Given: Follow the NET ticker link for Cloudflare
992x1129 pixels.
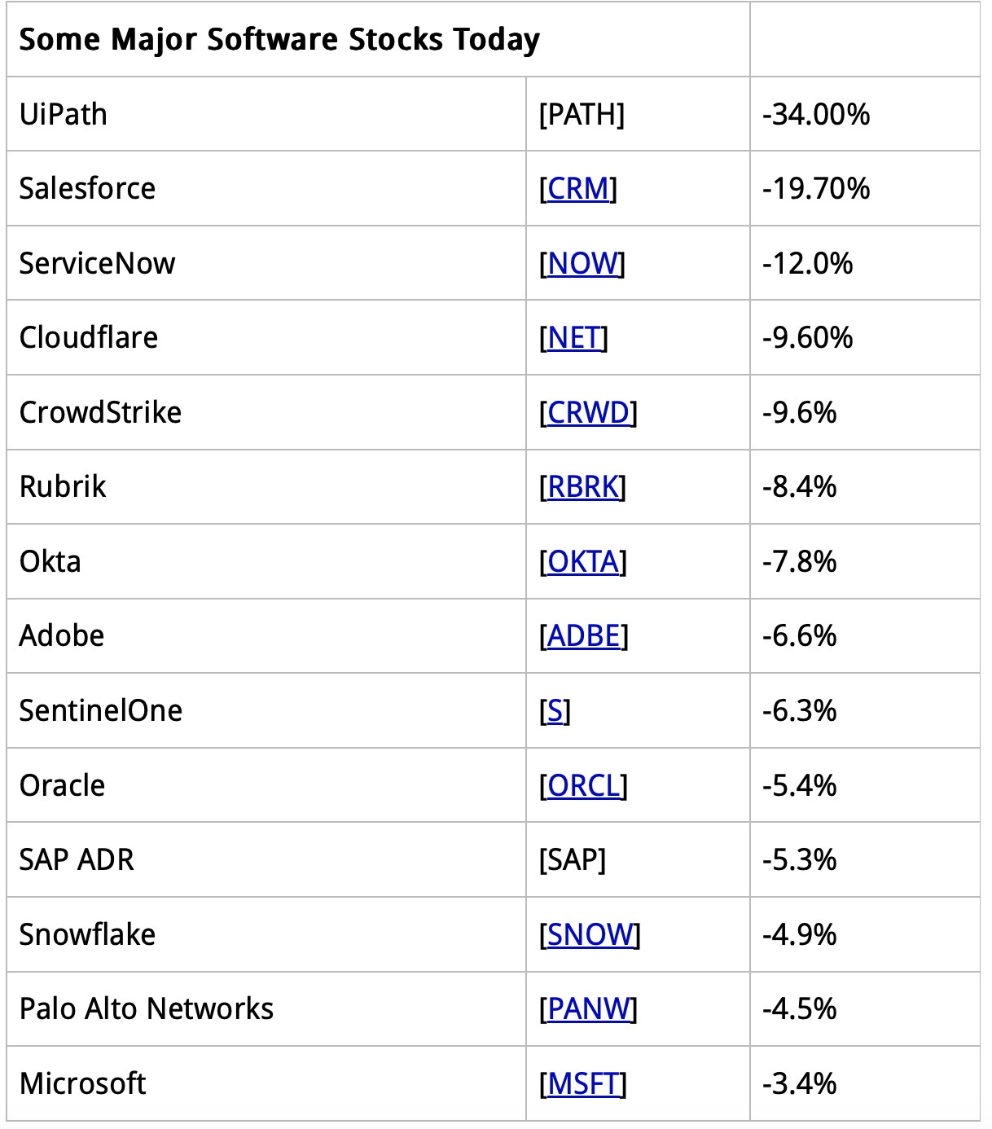Looking at the screenshot, I should pyautogui.click(x=574, y=338).
